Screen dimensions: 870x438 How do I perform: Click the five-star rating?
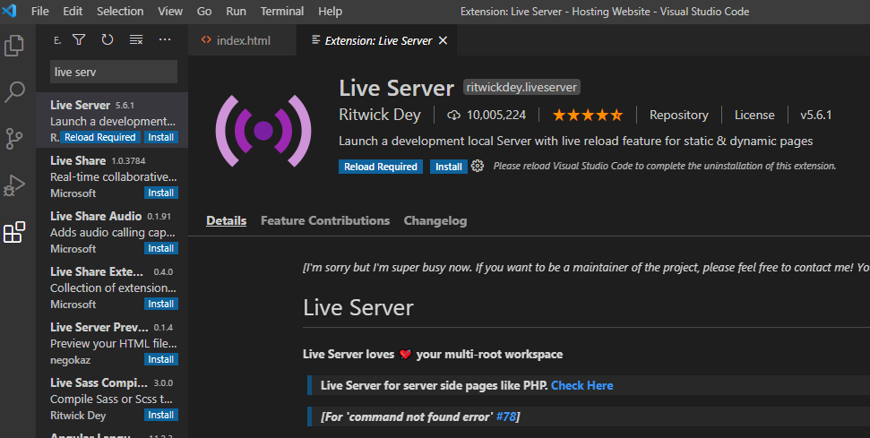pyautogui.click(x=588, y=115)
